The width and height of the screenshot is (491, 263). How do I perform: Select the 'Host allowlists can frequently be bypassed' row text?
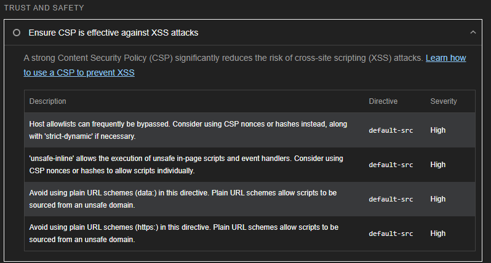(x=186, y=130)
